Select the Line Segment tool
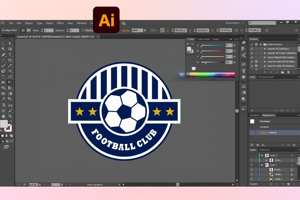Image resolution: width=300 pixels, height=200 pixels. 3,60
